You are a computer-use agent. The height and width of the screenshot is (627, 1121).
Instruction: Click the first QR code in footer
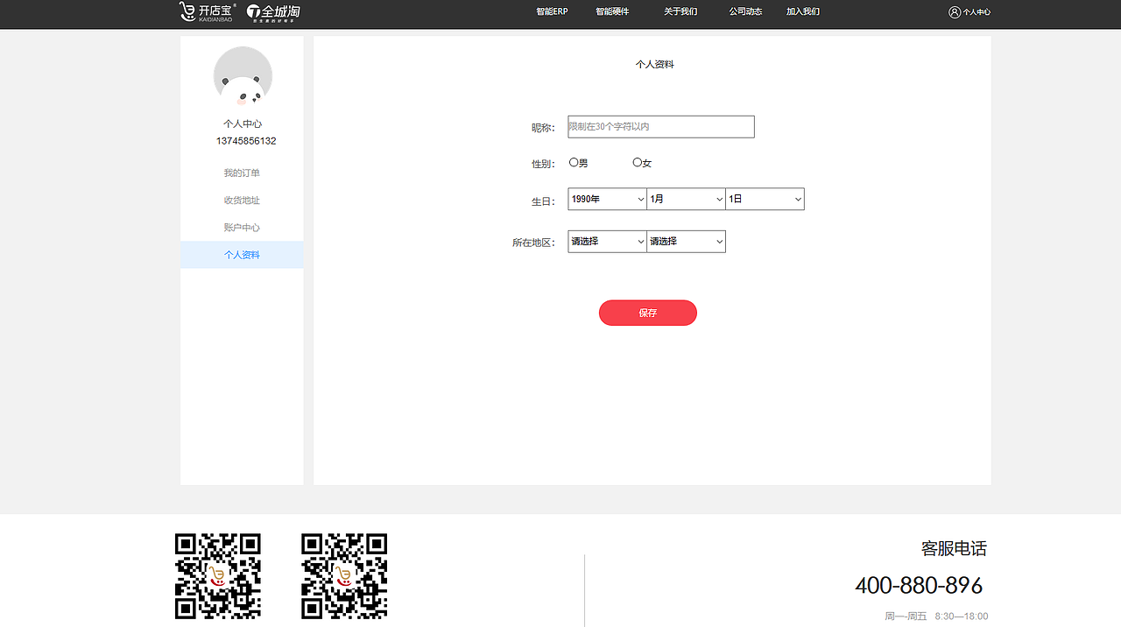(x=218, y=576)
